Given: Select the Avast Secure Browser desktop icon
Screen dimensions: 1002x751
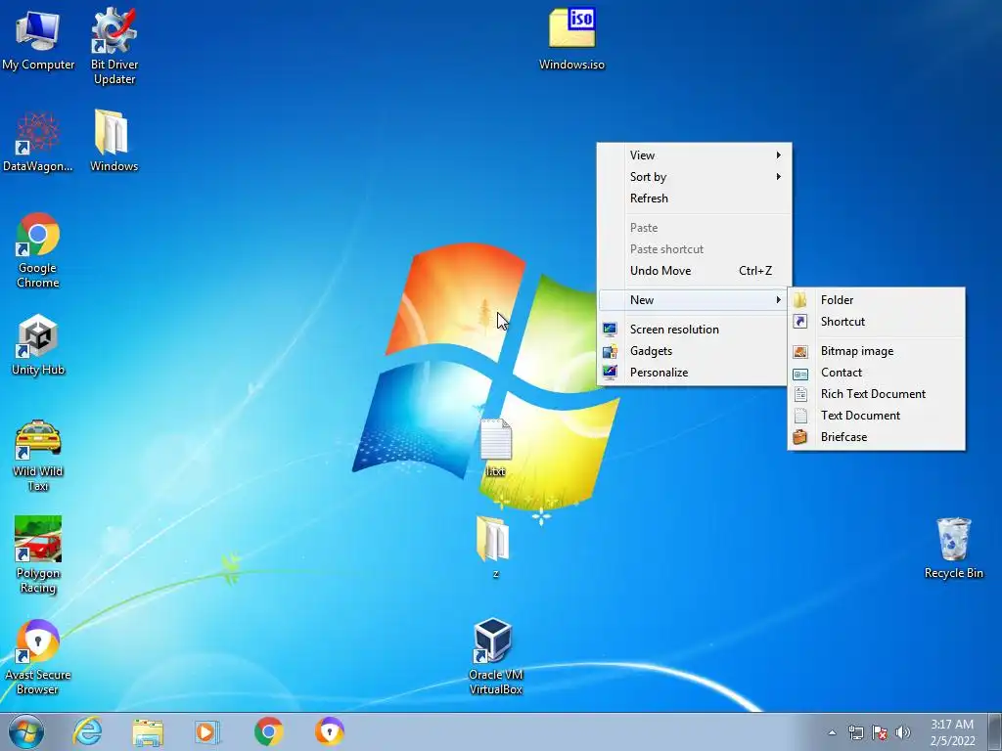Looking at the screenshot, I should pos(38,656).
